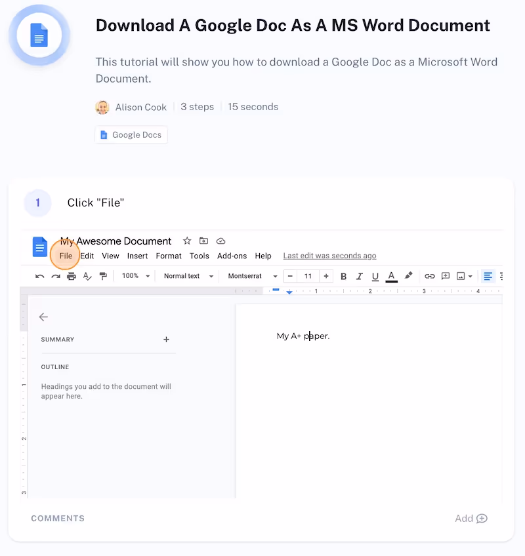Open the Add-ons menu
The image size is (525, 556).
point(232,256)
